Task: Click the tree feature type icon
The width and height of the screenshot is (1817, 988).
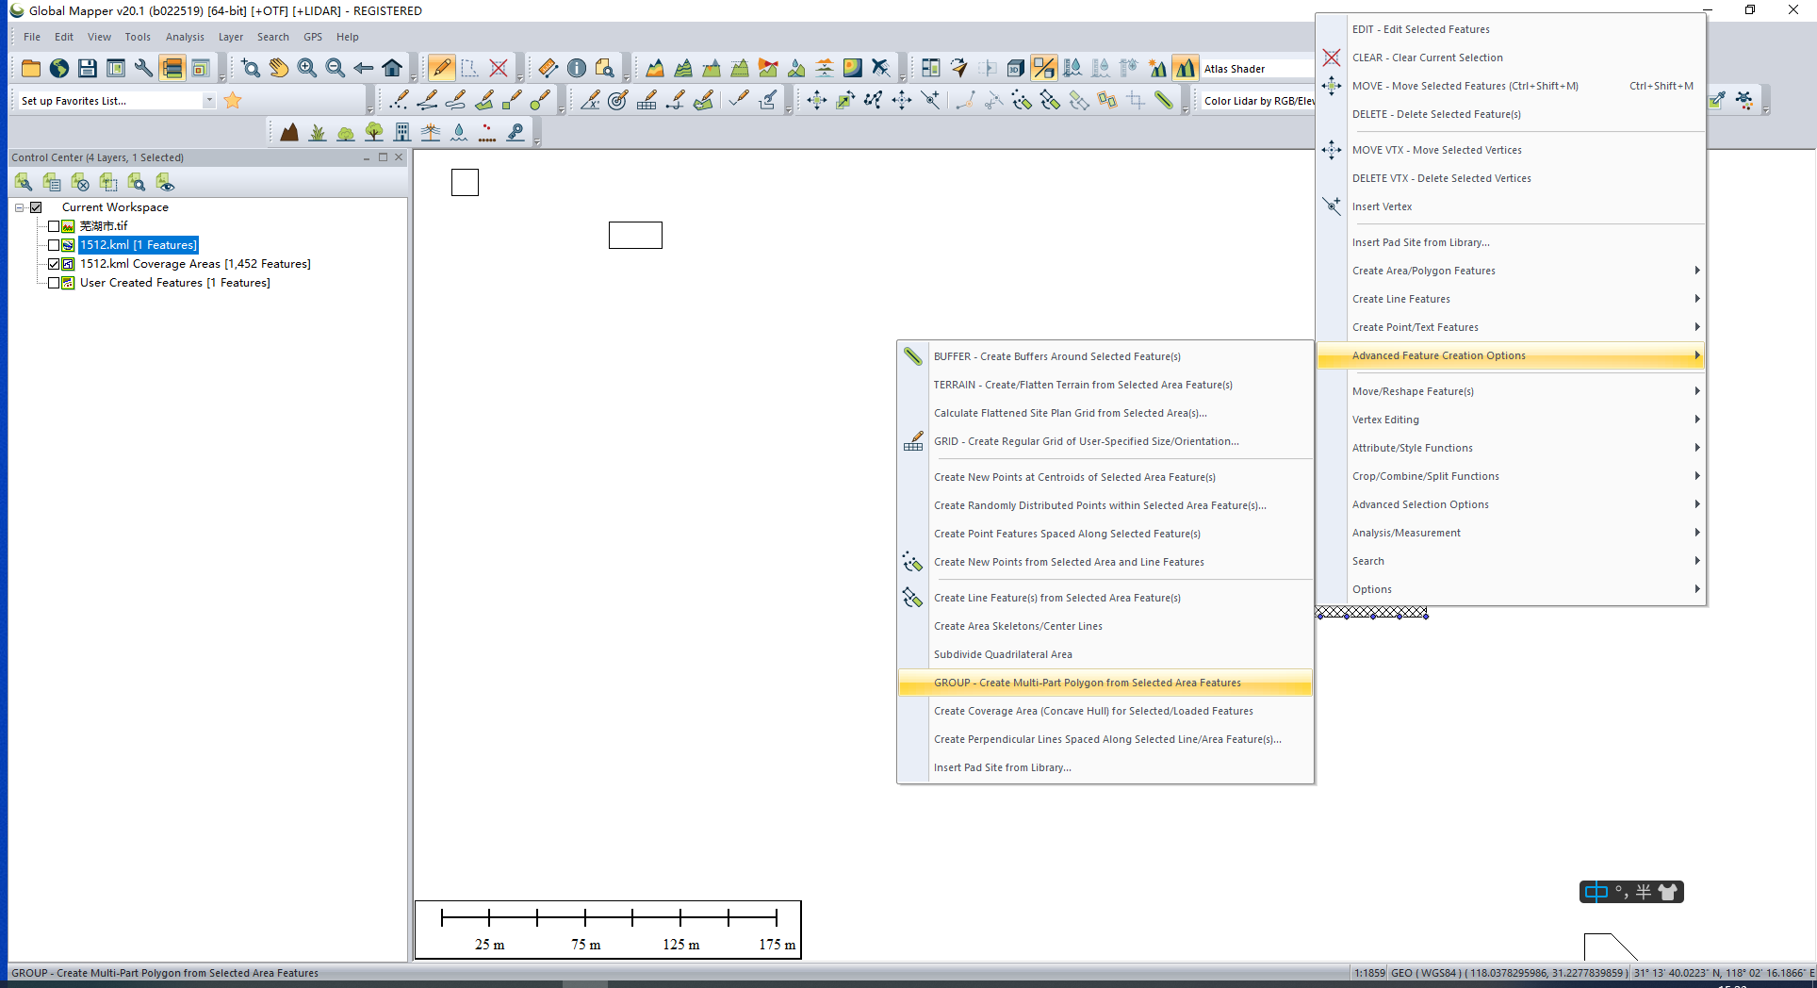Action: pos(374,132)
